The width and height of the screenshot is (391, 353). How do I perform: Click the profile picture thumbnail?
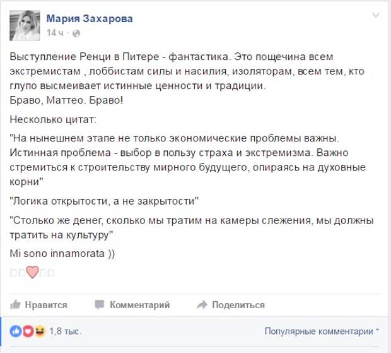tap(25, 25)
